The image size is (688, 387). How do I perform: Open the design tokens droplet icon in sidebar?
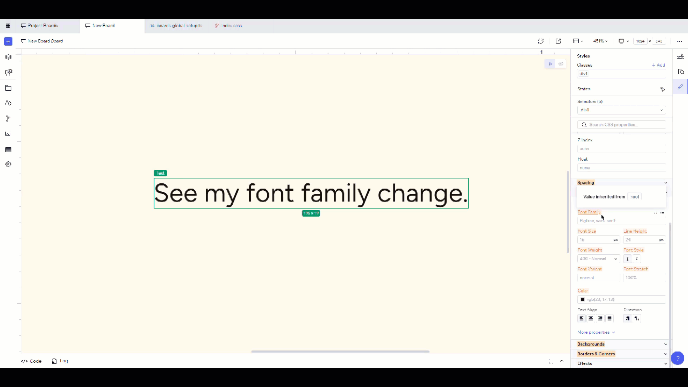8,103
